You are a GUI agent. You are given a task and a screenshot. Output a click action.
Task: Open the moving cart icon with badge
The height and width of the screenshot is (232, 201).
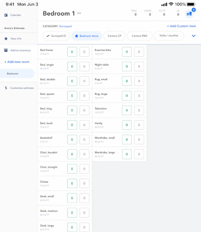[189, 13]
